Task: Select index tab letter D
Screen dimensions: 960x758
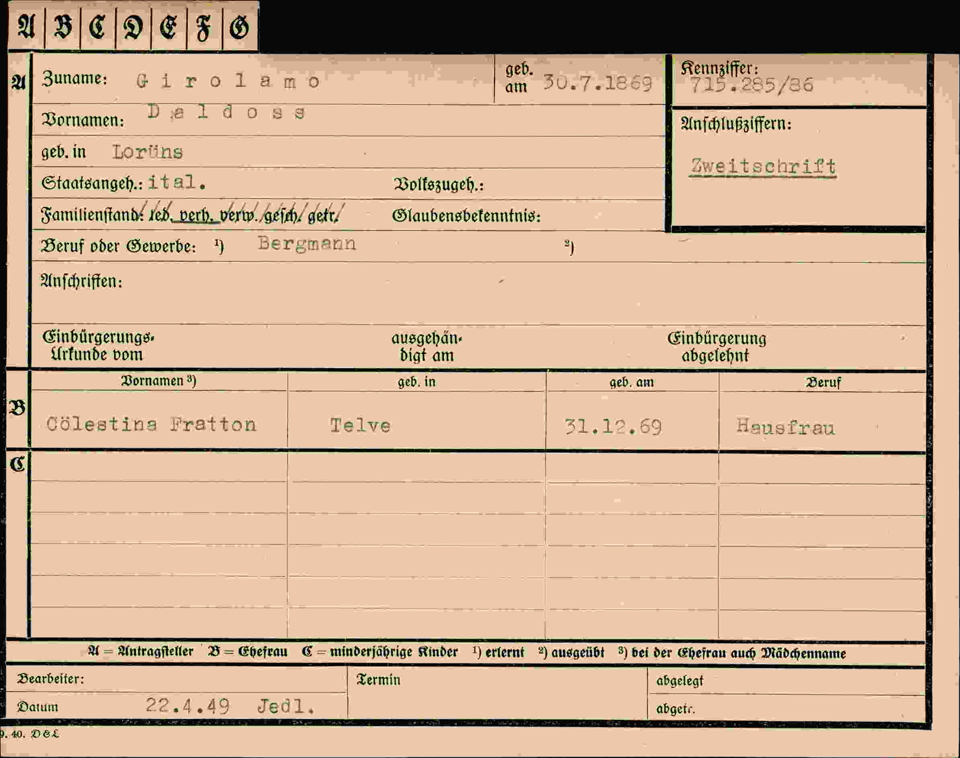Action: point(133,27)
